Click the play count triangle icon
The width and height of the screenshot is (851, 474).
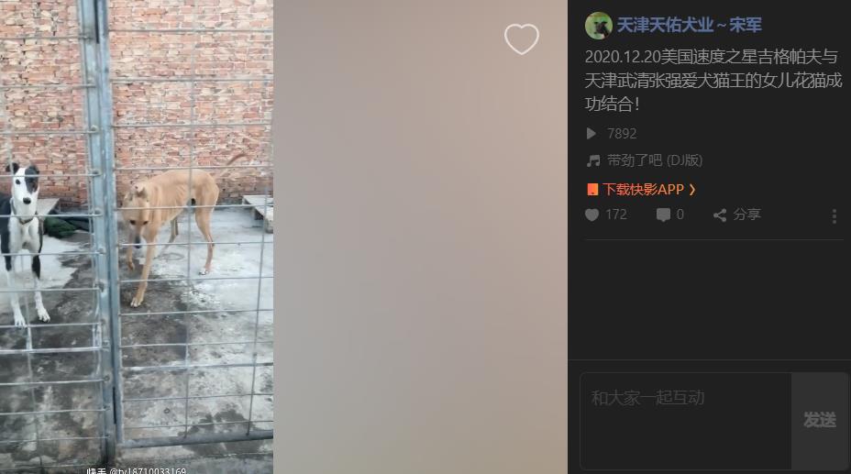[591, 134]
